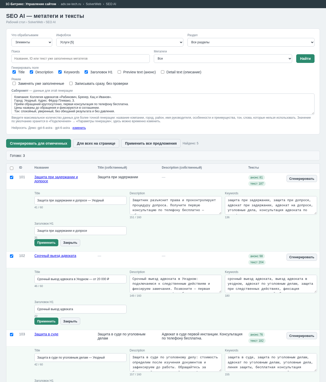
Task: Click Сгенерировать for row 103
Action: click(x=302, y=336)
